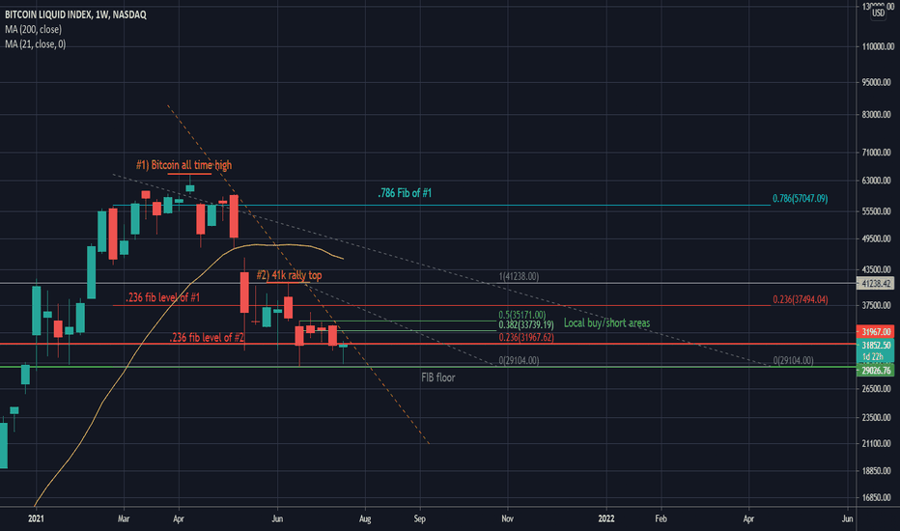The height and width of the screenshot is (531, 900).
Task: Select the MA (21, close, 0) indicator label
Action: click(x=35, y=44)
